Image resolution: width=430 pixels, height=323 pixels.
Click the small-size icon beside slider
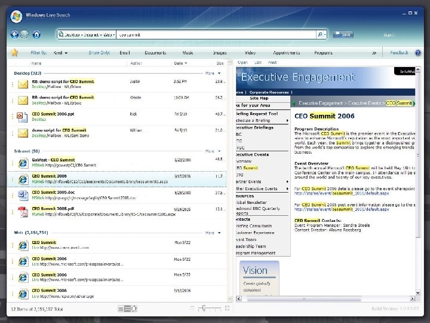click(x=192, y=308)
